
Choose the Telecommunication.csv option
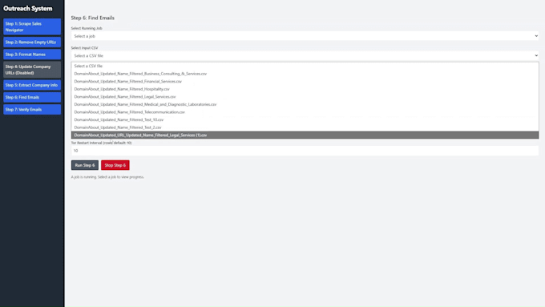tap(305, 112)
